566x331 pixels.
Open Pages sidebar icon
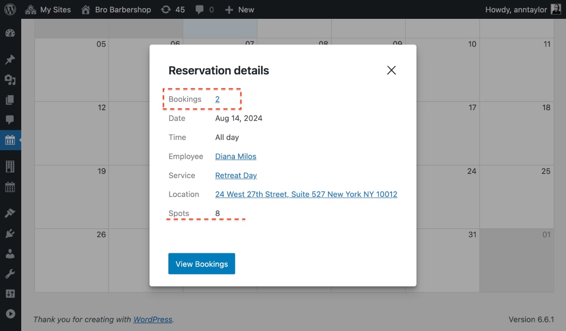(10, 100)
